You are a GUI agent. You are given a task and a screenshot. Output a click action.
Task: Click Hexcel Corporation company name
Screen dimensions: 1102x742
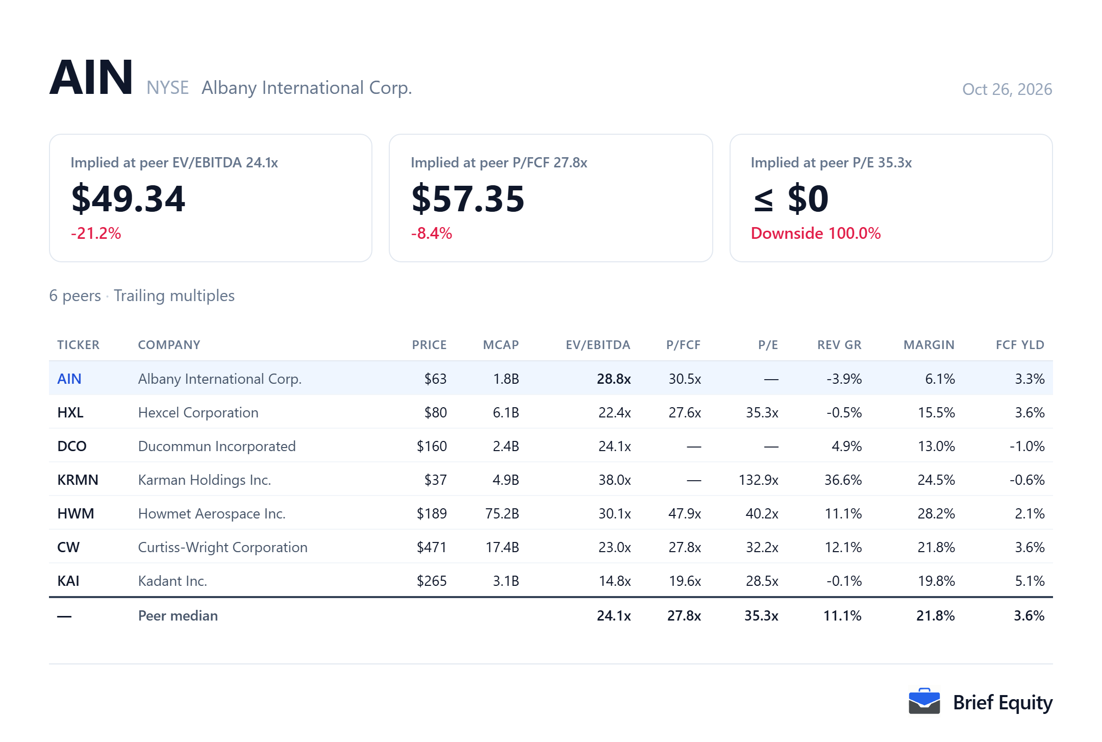(198, 412)
